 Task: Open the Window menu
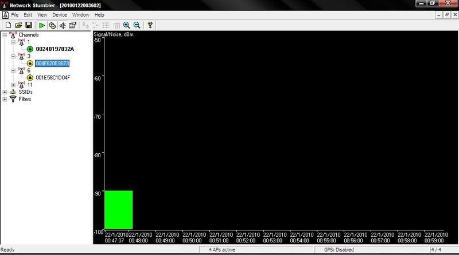[81, 15]
